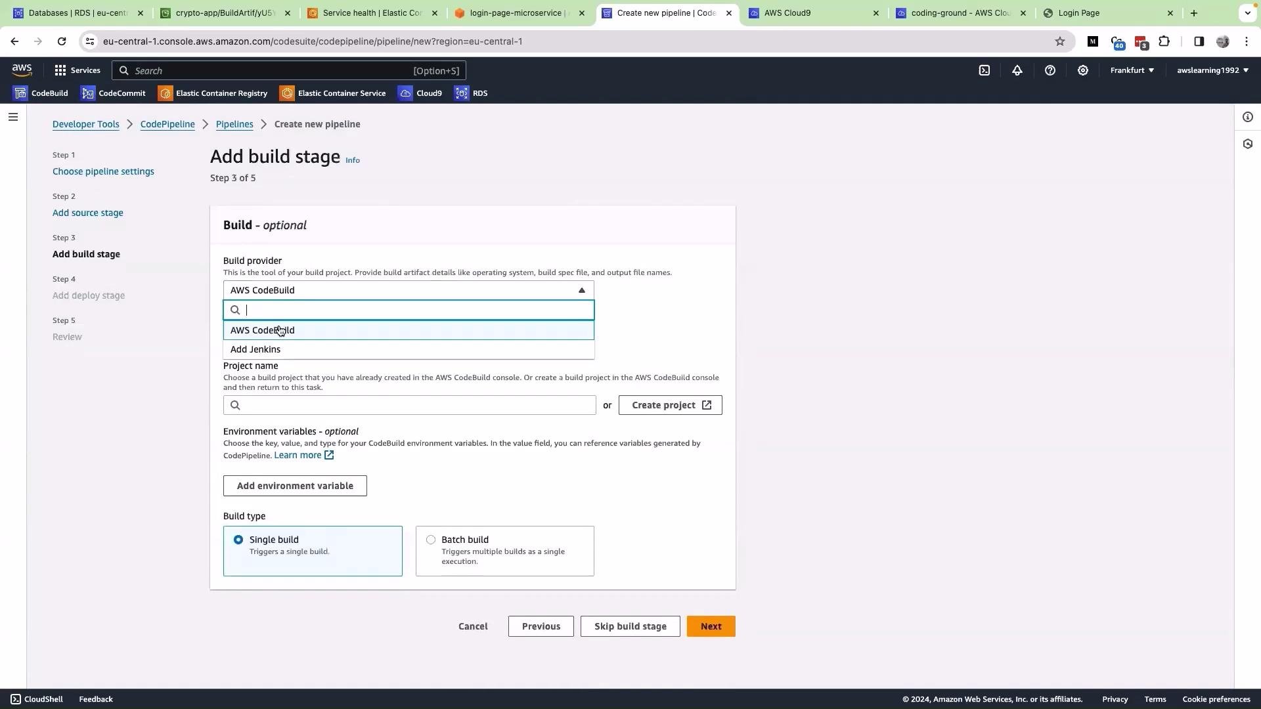
Task: Open Chrome tab search dropdown
Action: pyautogui.click(x=1248, y=13)
